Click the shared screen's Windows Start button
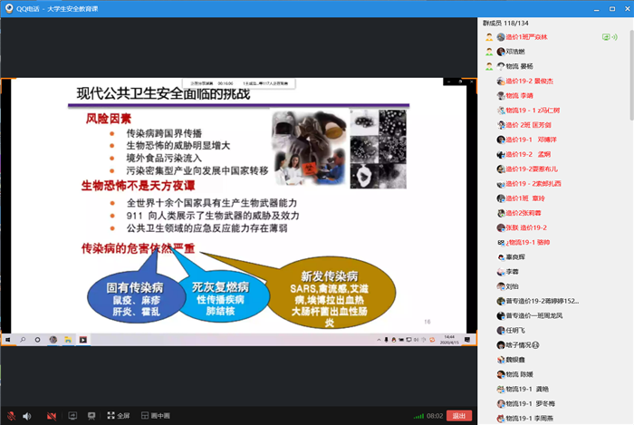Screen dimensions: 634x425 (x=7, y=340)
